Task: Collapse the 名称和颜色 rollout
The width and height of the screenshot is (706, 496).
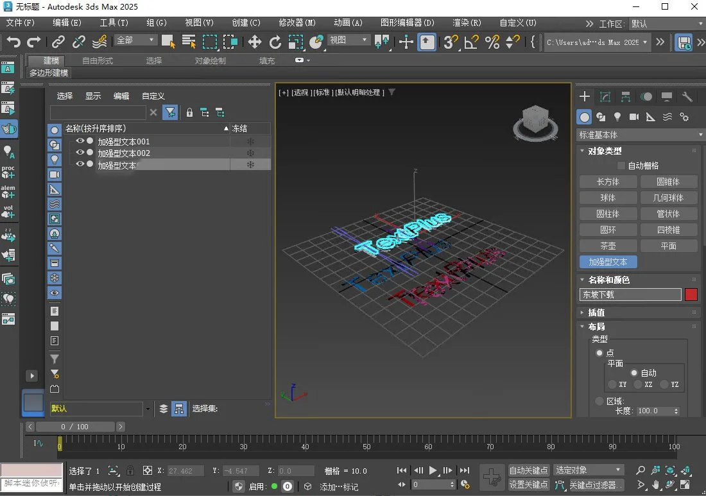Action: pos(582,280)
